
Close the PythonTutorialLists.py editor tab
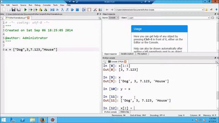click(28, 18)
